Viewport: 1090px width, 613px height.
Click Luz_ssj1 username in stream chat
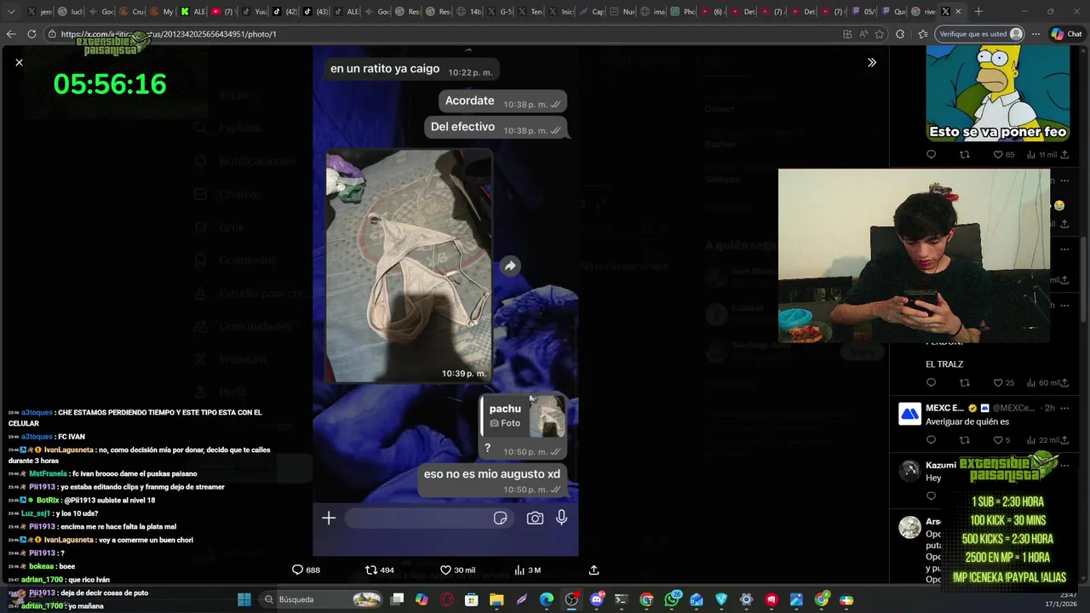click(36, 513)
